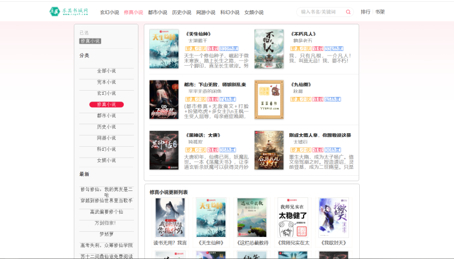Open the 书架 bookshelf link
This screenshot has width=454, height=259.
point(380,12)
